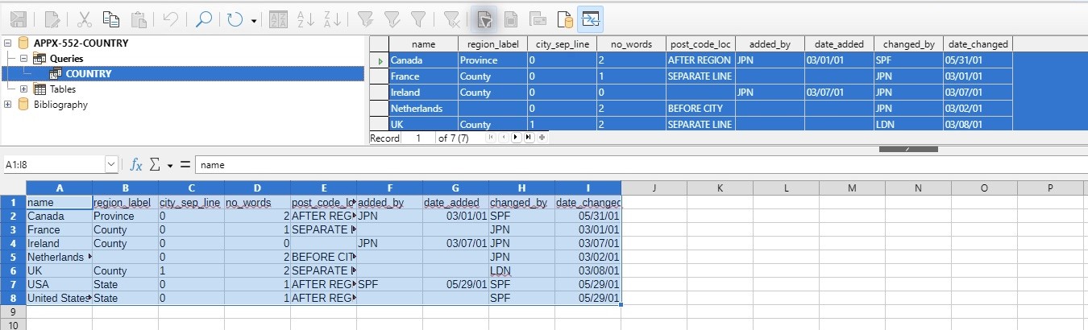
Task: Click the new record button in navigator
Action: pos(542,138)
